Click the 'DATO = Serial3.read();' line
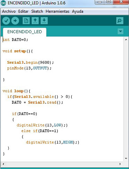Viewport: 129px width, 169px height. 37,102
